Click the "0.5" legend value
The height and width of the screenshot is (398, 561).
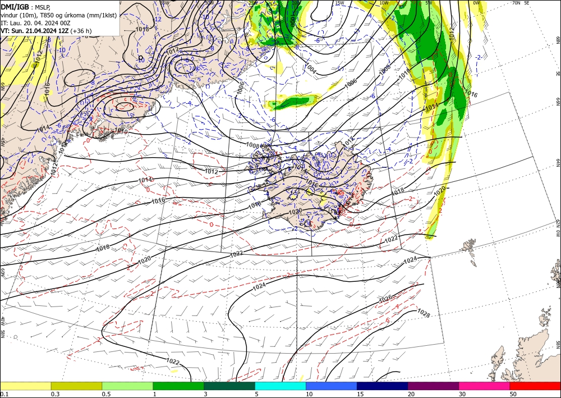tap(106, 394)
